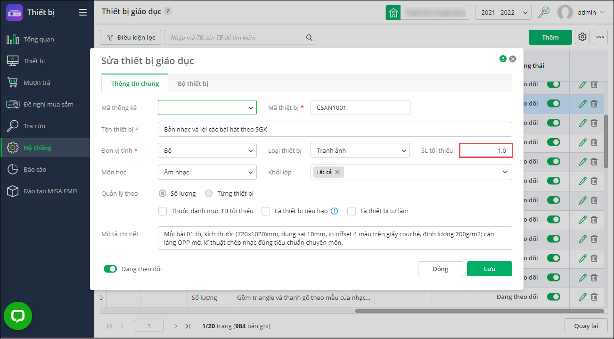The width and height of the screenshot is (614, 339).
Task: Click the admin user avatar
Action: pos(565,12)
